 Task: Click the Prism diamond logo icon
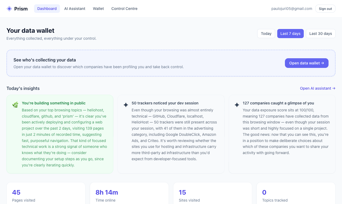click(x=9, y=9)
